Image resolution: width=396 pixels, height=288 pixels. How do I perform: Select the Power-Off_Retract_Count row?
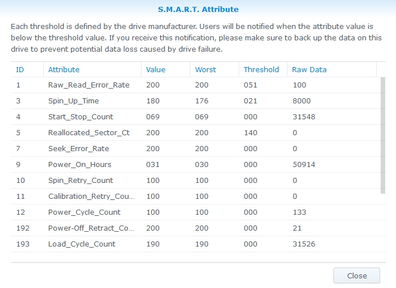click(91, 228)
